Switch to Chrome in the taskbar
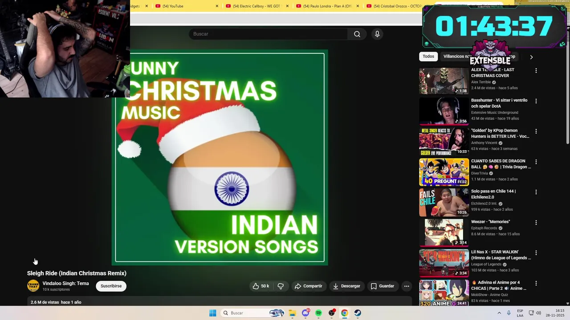The width and height of the screenshot is (570, 320). click(x=345, y=313)
